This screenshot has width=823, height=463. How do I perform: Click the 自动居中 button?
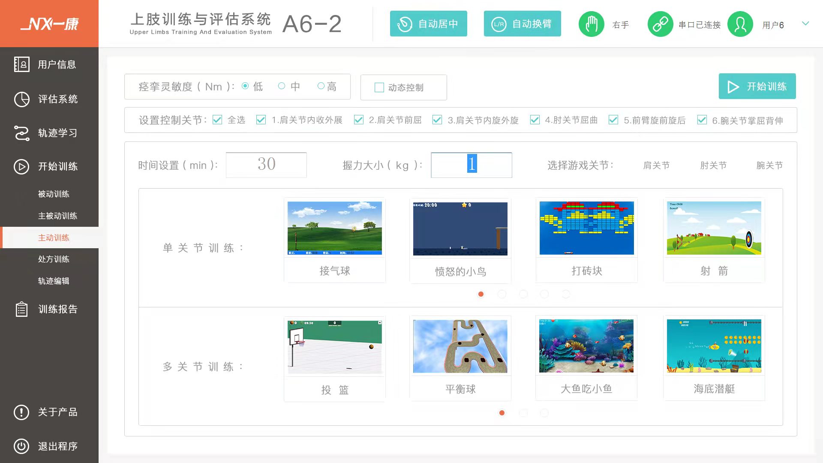pyautogui.click(x=428, y=24)
